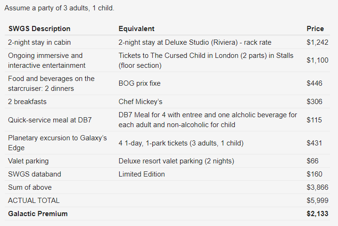The height and width of the screenshot is (226, 338).
Task: Click the '4 1-day, 1-park tickets' cell
Action: click(181, 143)
